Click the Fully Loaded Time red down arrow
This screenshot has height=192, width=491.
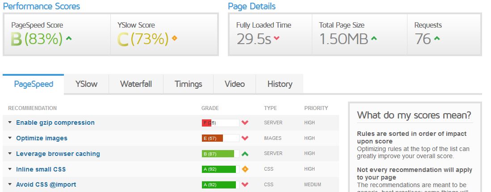pos(277,38)
